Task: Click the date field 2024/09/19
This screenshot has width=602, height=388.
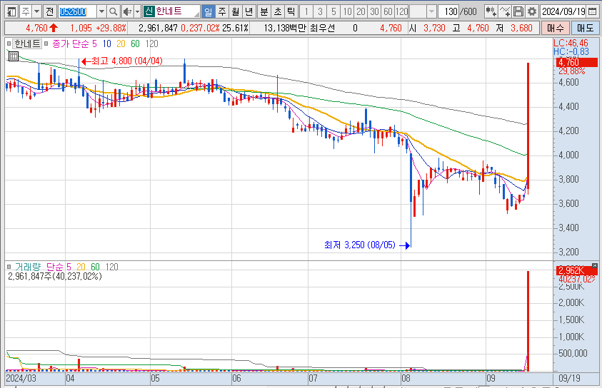Action: pos(563,11)
